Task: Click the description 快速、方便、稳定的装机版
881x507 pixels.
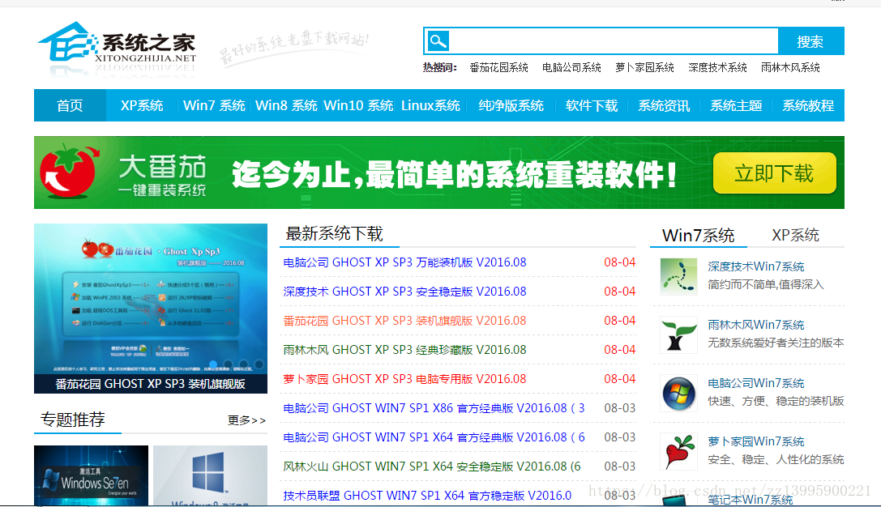Action: coord(776,401)
